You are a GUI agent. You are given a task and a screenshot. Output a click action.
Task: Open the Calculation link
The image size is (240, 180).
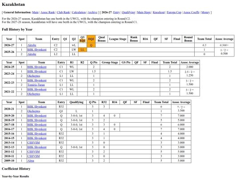pos(79,12)
